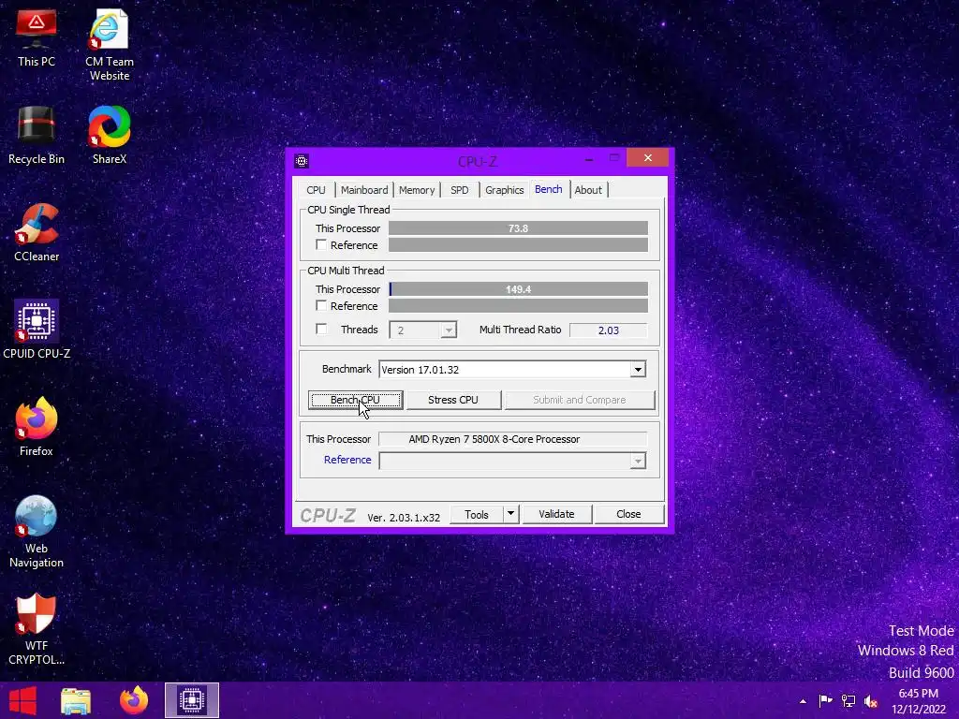Viewport: 959px width, 719px height.
Task: Click the CPU-Z title bar chip icon
Action: tap(301, 161)
